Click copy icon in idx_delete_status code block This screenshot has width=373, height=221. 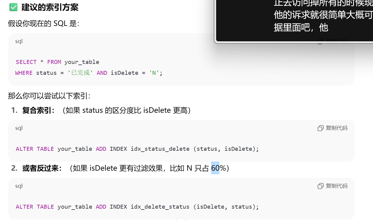coord(321,186)
